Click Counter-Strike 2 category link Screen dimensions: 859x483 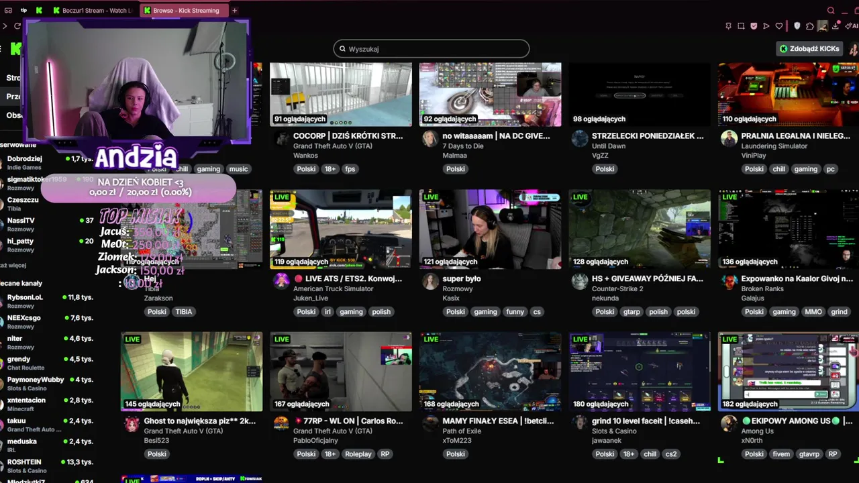(617, 288)
